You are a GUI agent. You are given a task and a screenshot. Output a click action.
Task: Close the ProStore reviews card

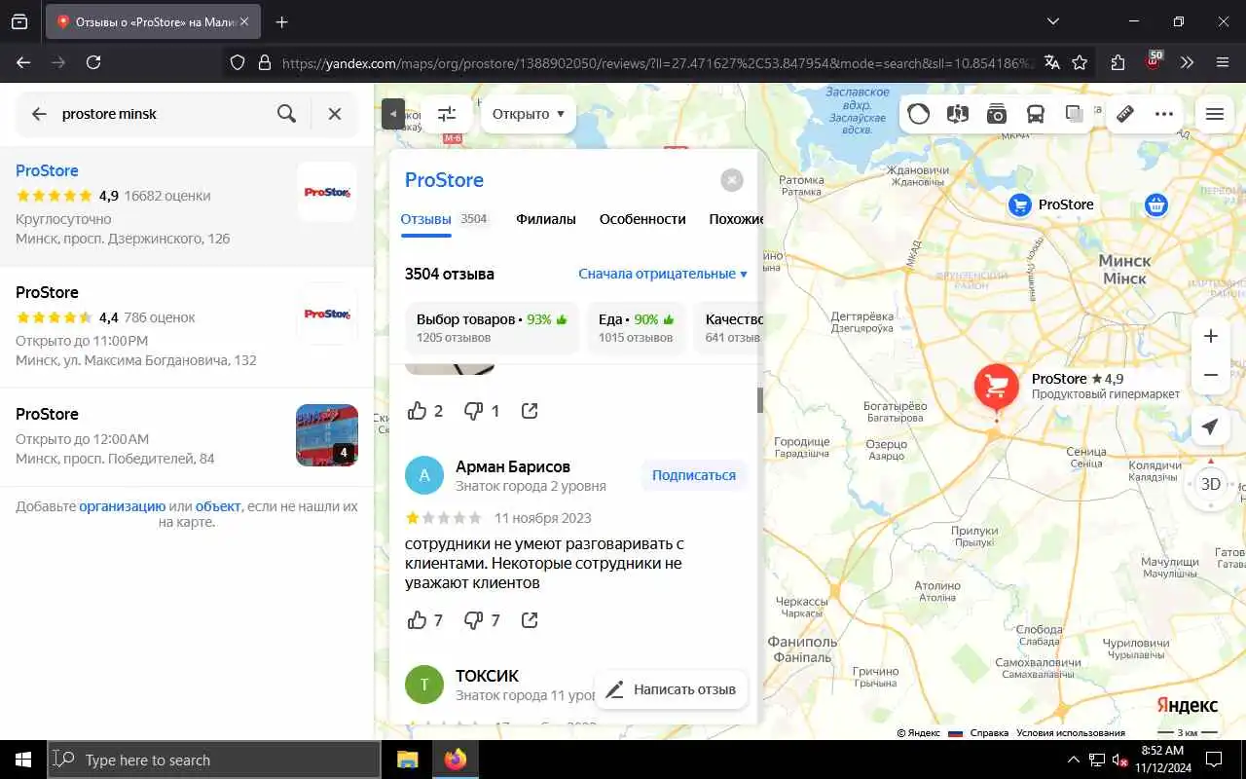[x=732, y=180]
